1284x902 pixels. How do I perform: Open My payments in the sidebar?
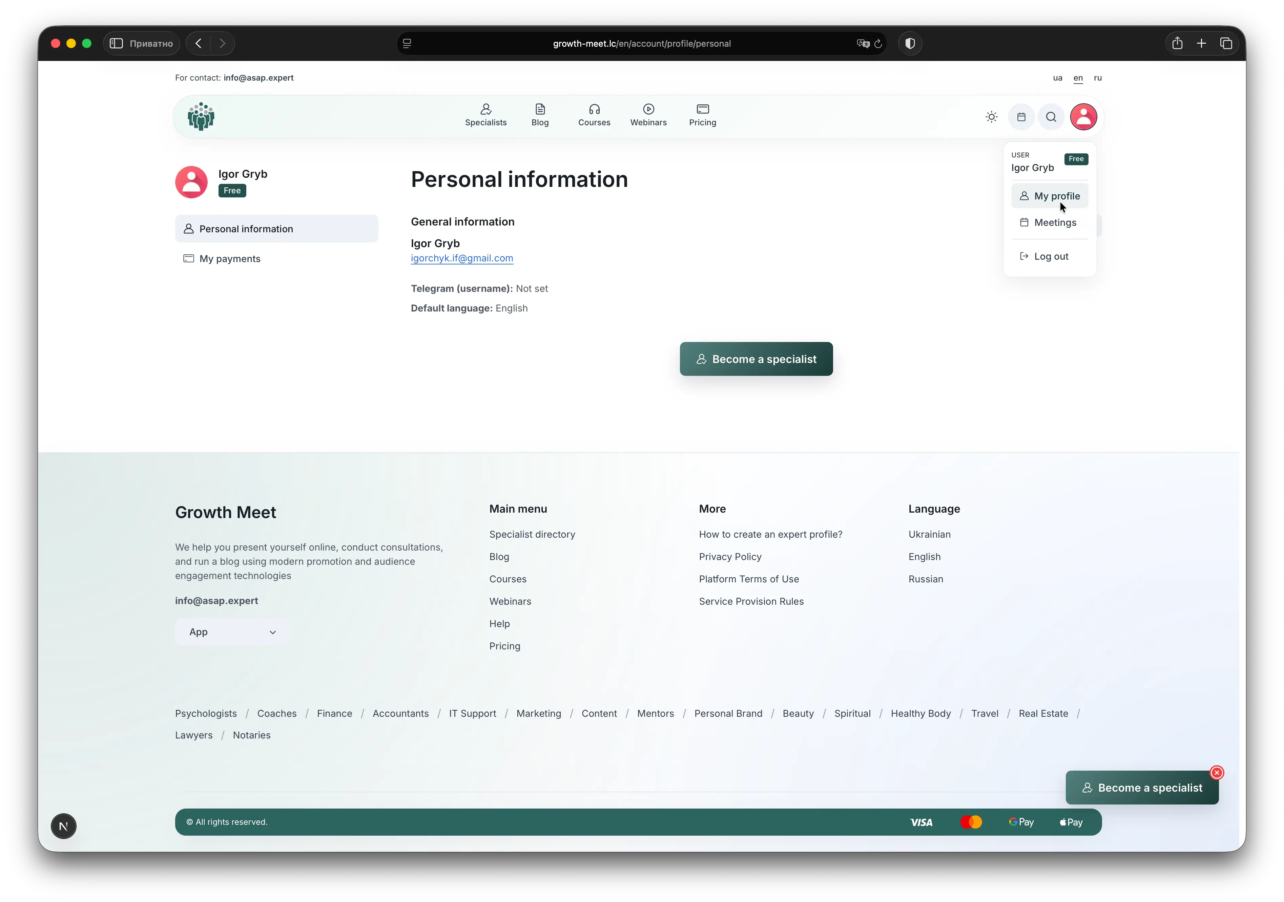230,259
